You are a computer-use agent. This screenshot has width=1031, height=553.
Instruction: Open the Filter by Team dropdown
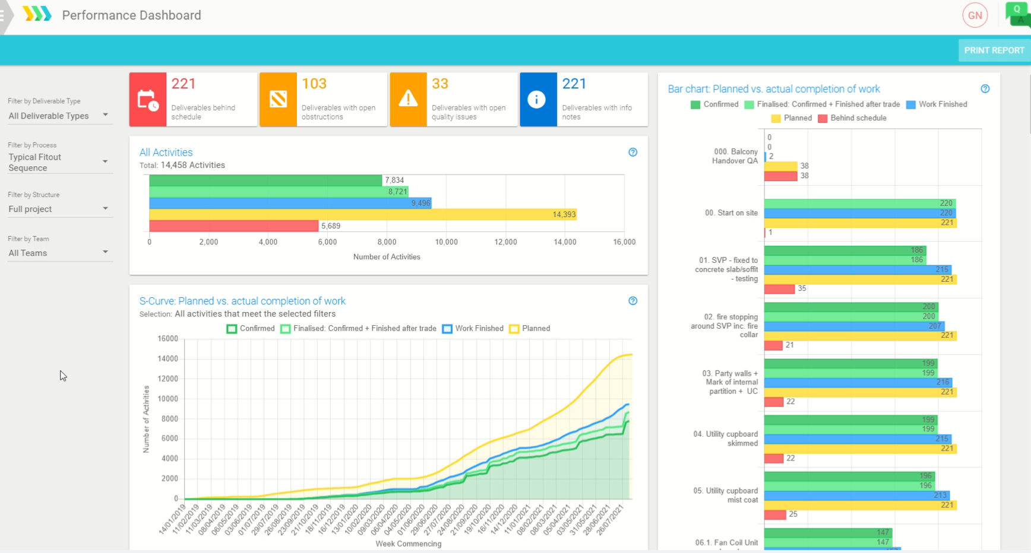pyautogui.click(x=58, y=253)
